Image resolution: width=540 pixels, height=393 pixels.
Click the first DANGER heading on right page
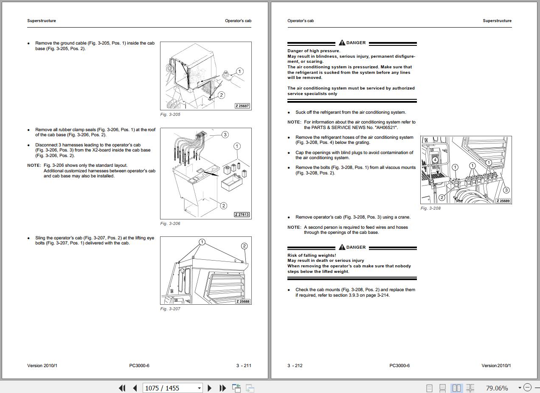[x=352, y=43]
